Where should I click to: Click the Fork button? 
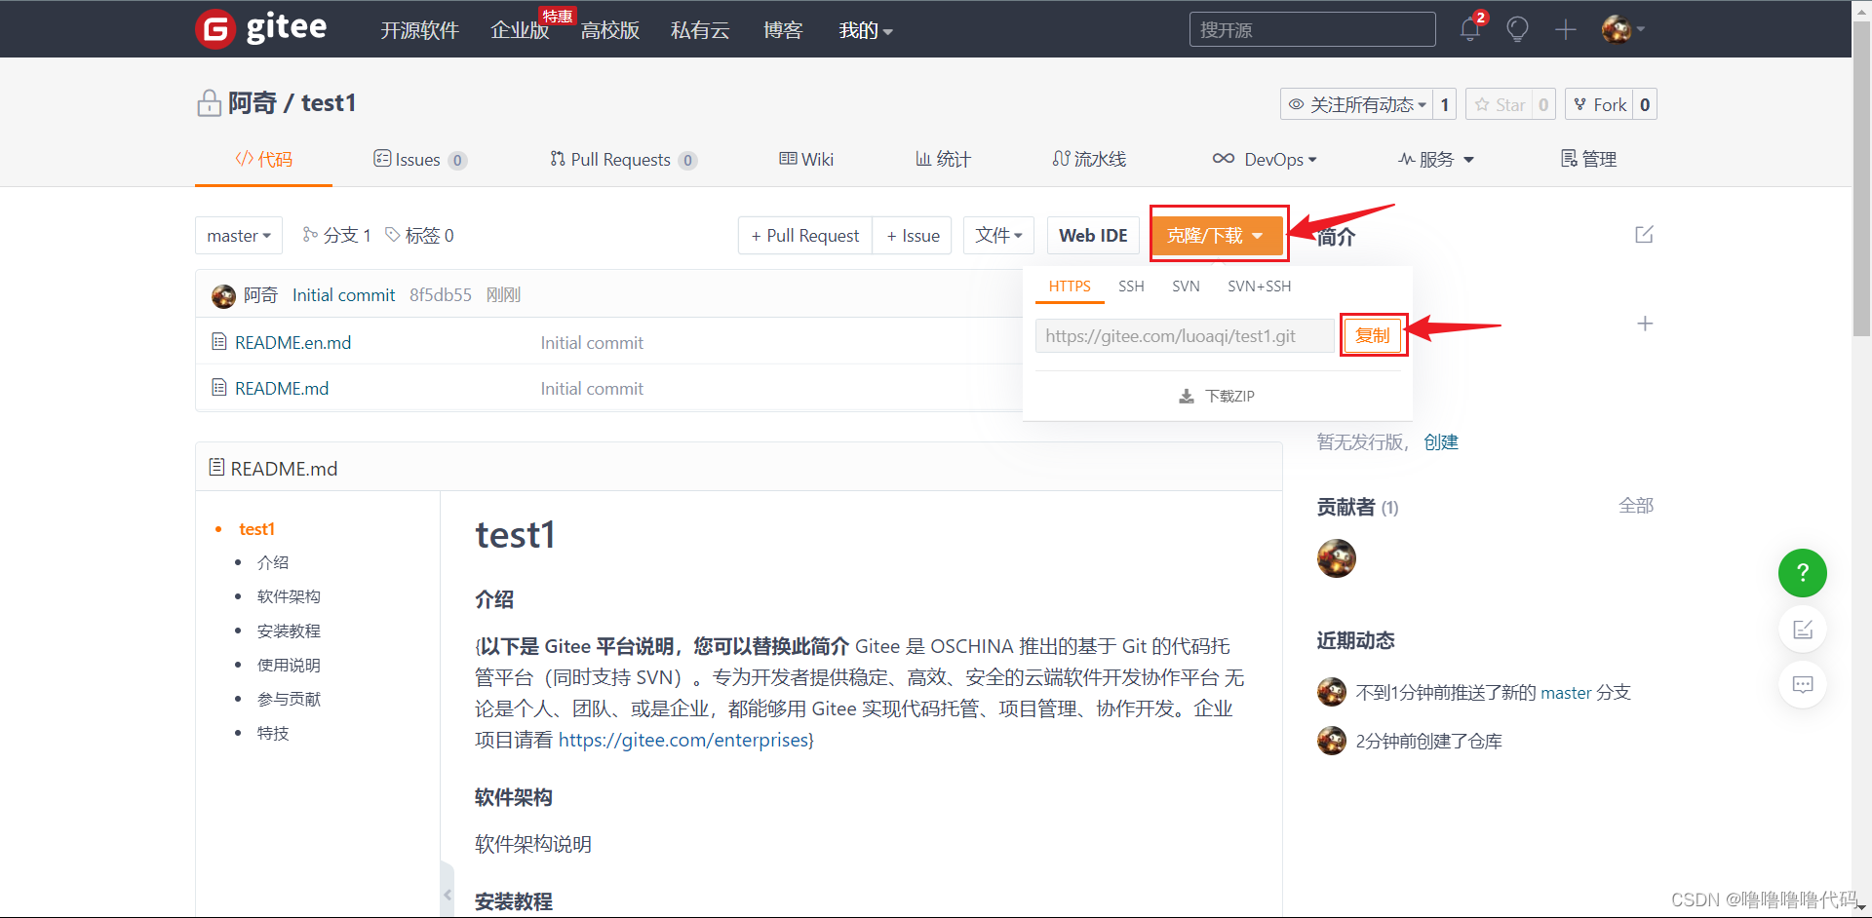1600,104
